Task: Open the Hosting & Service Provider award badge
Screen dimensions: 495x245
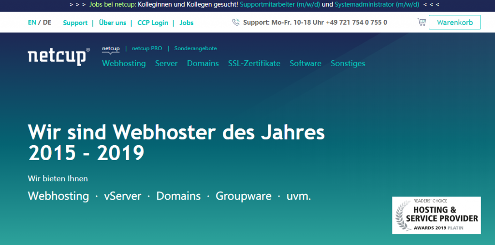Action: (436, 215)
